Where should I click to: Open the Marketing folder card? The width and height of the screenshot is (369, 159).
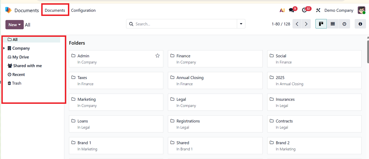(116, 102)
